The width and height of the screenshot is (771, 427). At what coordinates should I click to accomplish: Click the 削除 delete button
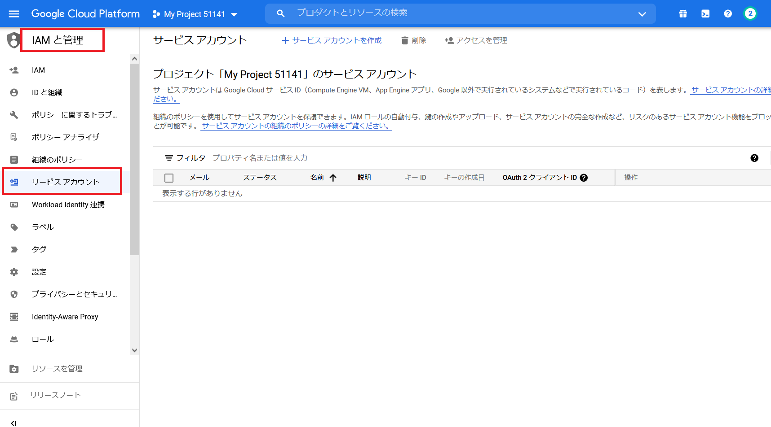click(414, 40)
